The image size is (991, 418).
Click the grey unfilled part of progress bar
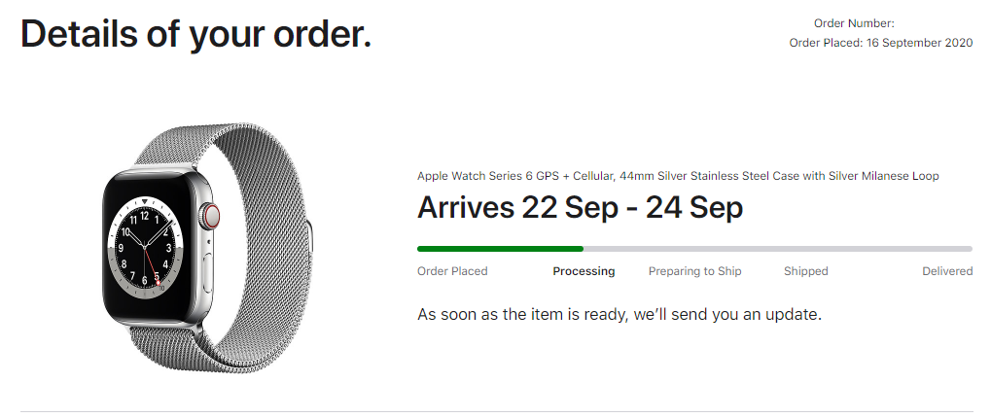click(x=778, y=249)
